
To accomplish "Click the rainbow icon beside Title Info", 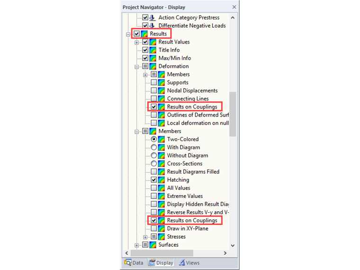I will 153,50.
